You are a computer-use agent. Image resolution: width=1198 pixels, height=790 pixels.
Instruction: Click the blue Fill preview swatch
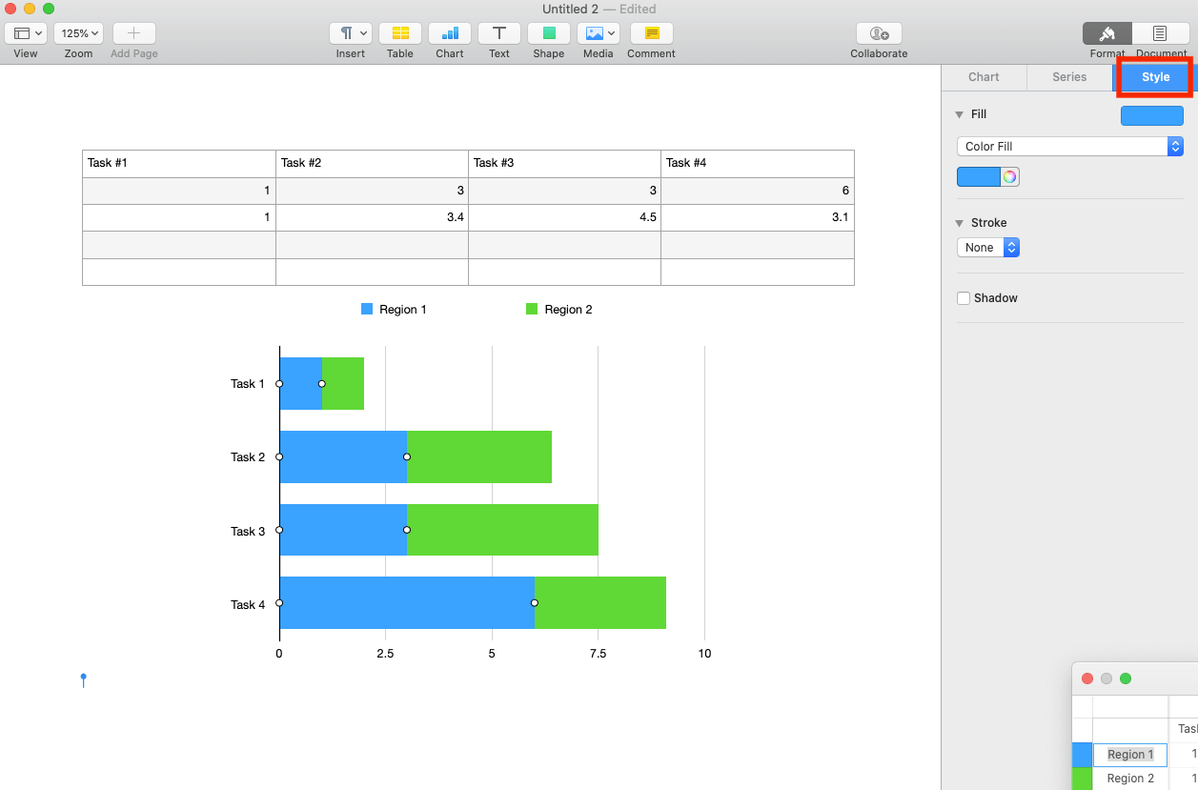1151,115
